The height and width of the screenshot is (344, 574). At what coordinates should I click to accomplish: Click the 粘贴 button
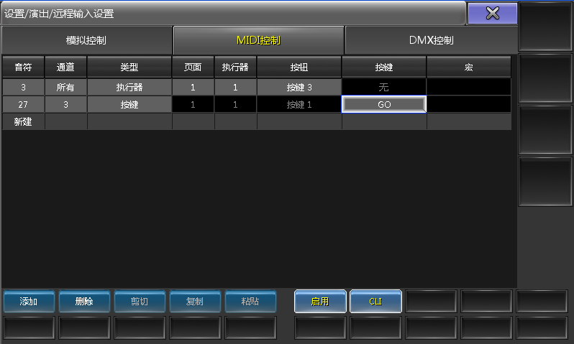click(250, 302)
